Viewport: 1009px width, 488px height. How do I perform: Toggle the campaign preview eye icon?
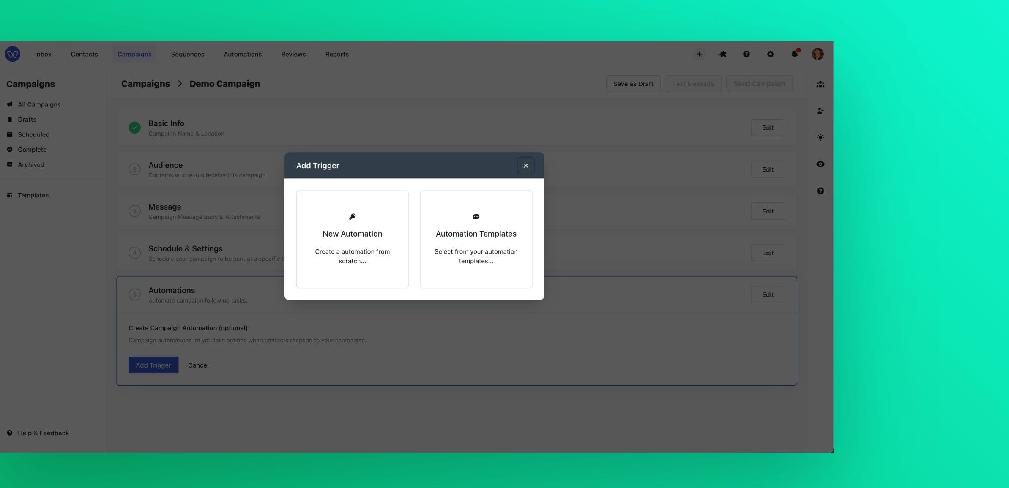820,164
